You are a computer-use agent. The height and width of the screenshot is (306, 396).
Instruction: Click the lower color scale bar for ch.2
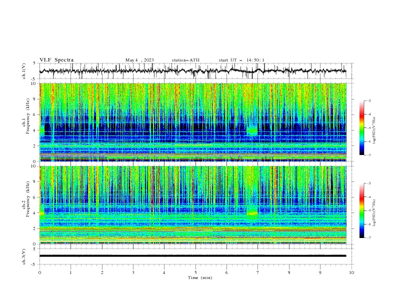tap(361, 210)
